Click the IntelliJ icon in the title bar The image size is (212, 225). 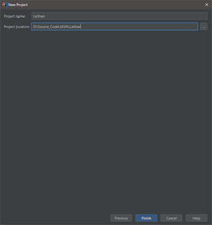[4, 4]
